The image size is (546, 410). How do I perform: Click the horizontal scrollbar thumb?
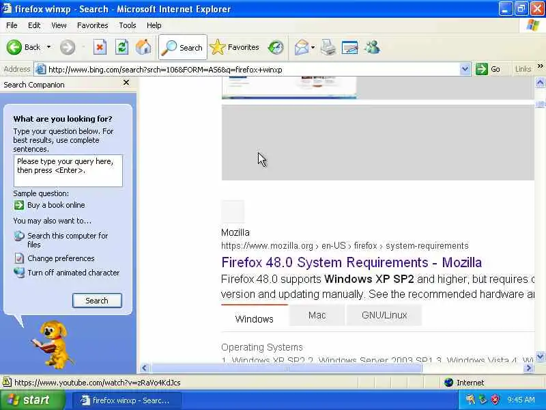287,368
